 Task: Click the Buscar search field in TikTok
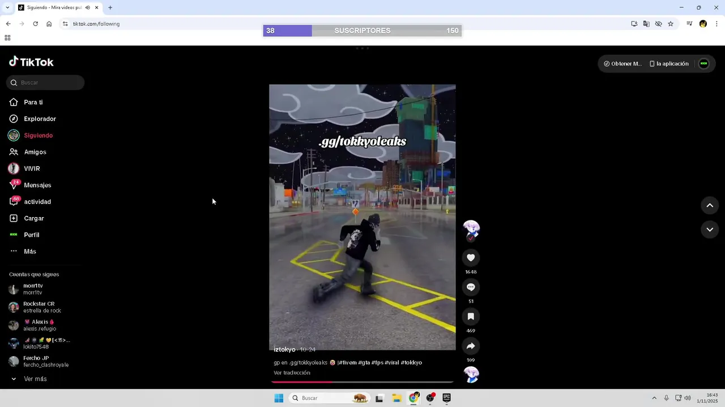pos(45,83)
